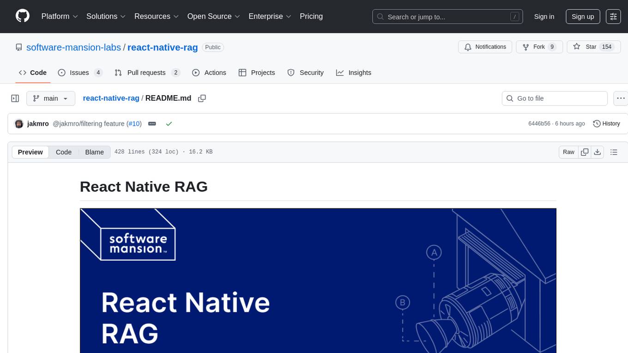Focus the Go to file field
628x353 pixels.
555,98
